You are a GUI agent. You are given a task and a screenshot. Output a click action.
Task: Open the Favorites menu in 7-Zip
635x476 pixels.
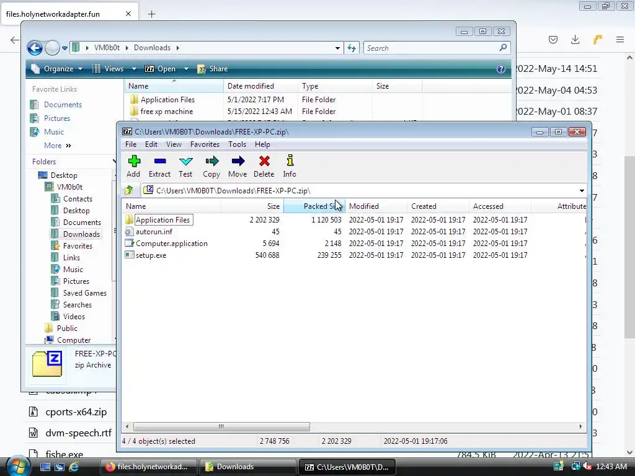(205, 144)
